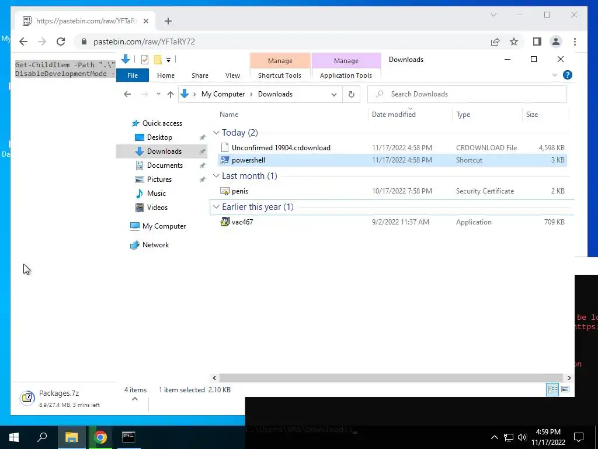The height and width of the screenshot is (449, 598).
Task: Sort files by Name column header
Action: point(229,115)
